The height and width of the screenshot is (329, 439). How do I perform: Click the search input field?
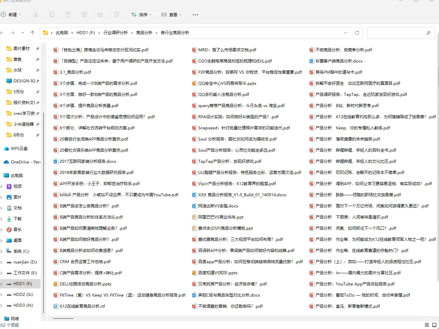tap(396, 33)
